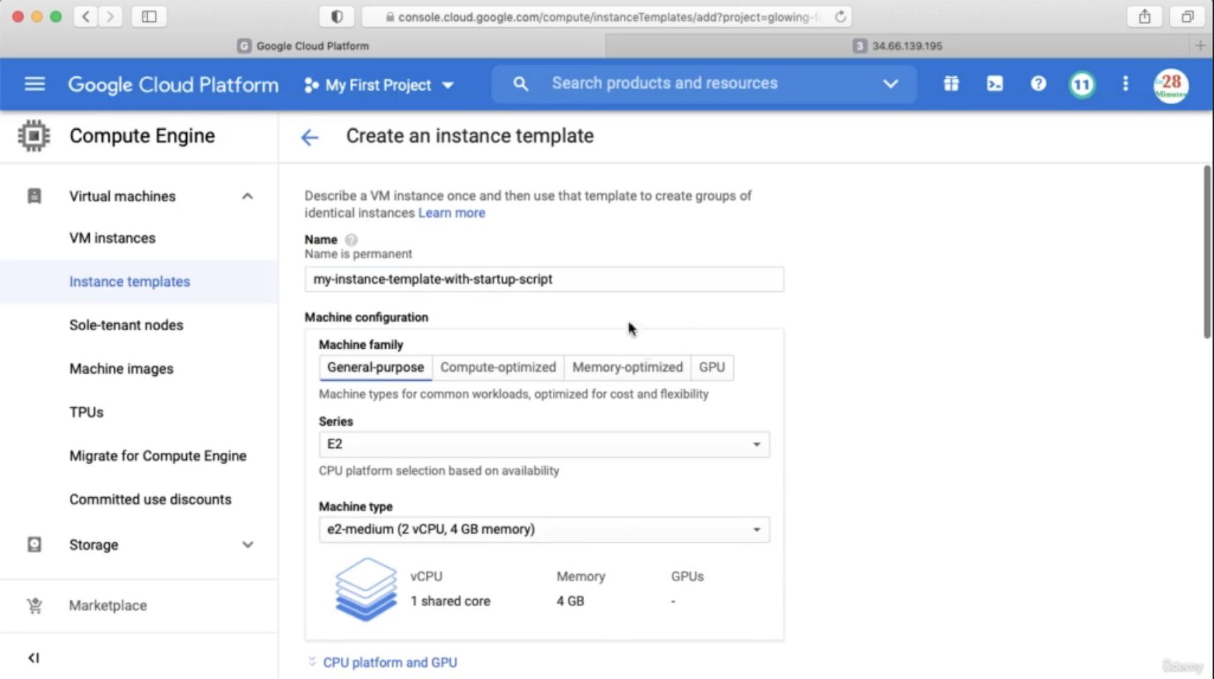Select the Compute-optimized machine family tab

pyautogui.click(x=498, y=367)
